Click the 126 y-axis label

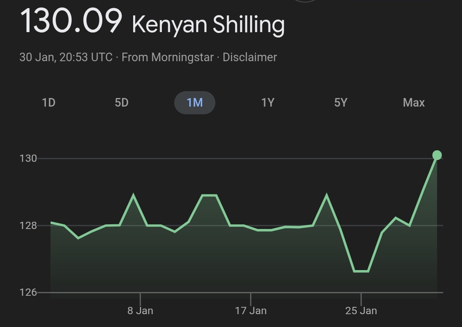(28, 292)
